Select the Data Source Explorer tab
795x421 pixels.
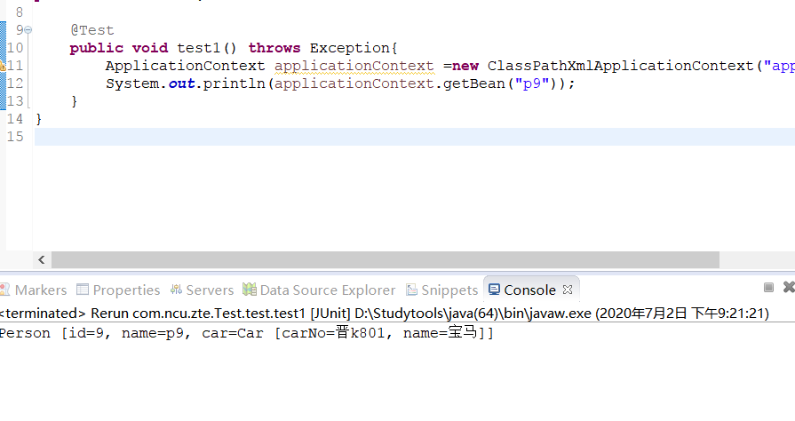point(327,290)
